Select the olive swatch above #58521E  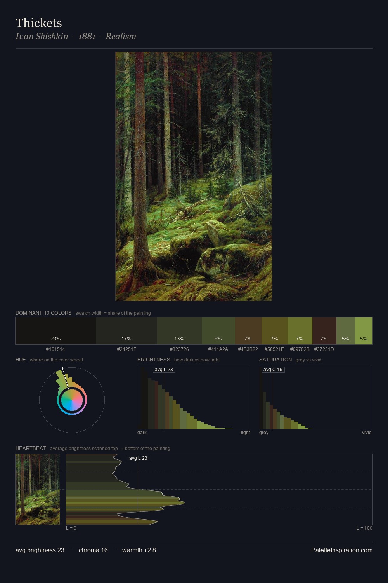pos(274,331)
